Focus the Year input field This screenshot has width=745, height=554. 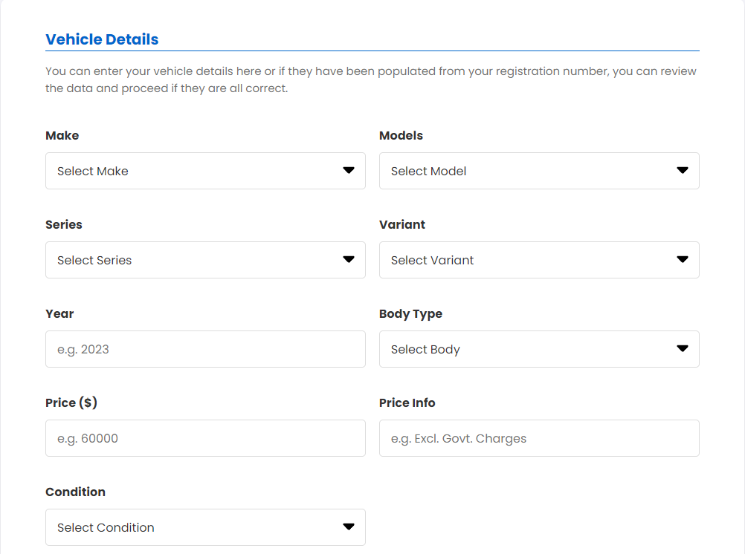[205, 349]
